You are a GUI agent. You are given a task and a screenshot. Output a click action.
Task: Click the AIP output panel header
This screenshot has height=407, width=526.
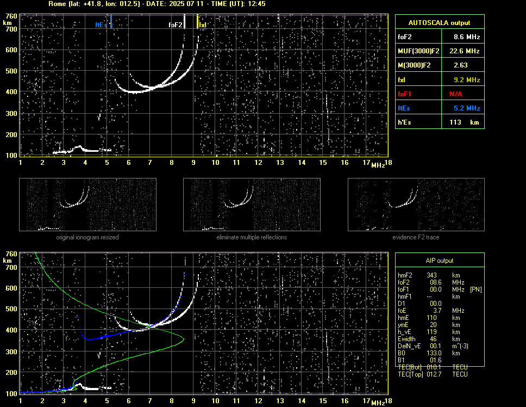(440, 261)
